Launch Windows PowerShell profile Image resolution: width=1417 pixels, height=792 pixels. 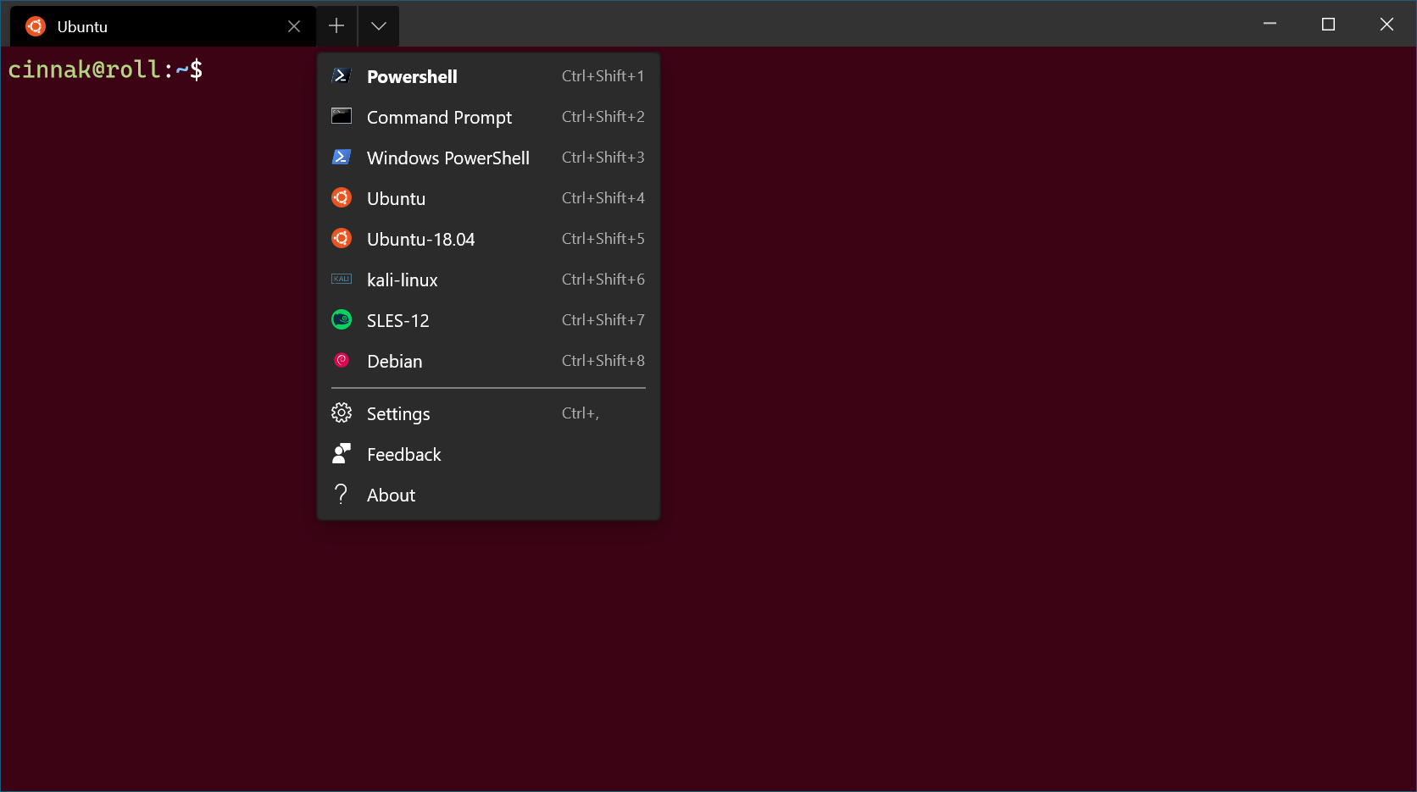pyautogui.click(x=488, y=158)
